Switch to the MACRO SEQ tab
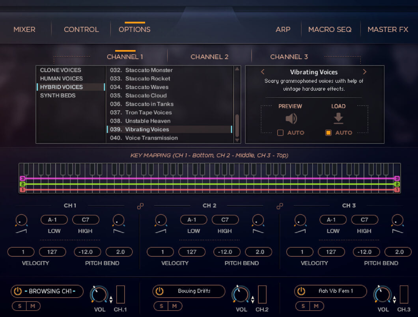This screenshot has width=418, height=317. tap(330, 29)
